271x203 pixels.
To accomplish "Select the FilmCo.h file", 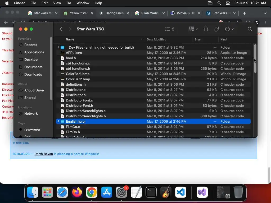I will pos(153,132).
